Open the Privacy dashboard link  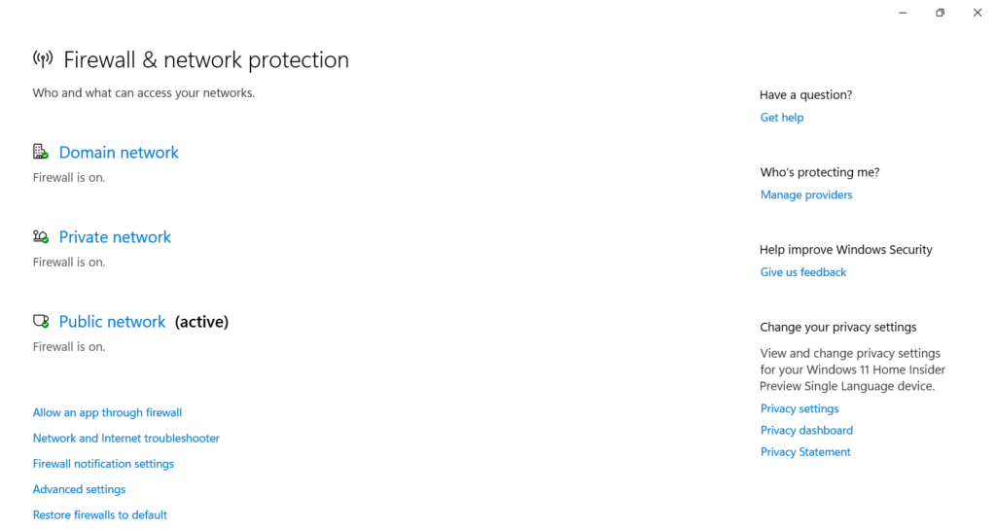point(806,431)
